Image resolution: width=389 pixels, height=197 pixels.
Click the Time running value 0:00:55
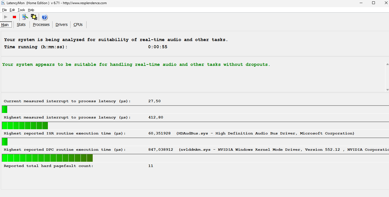[x=158, y=47]
